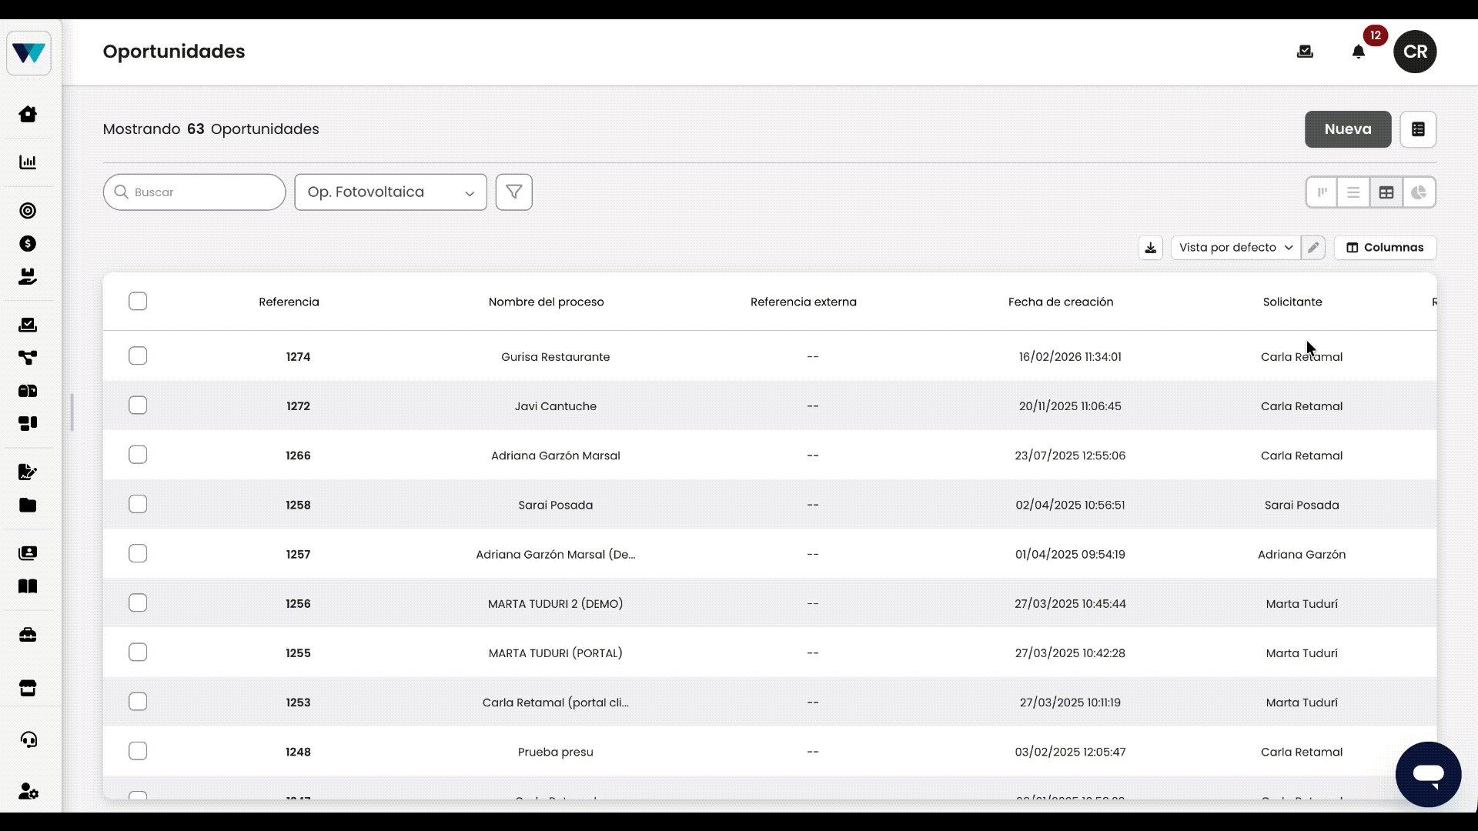Viewport: 1478px width, 831px height.
Task: Open opportunity Sarai Posada process name
Action: (555, 505)
